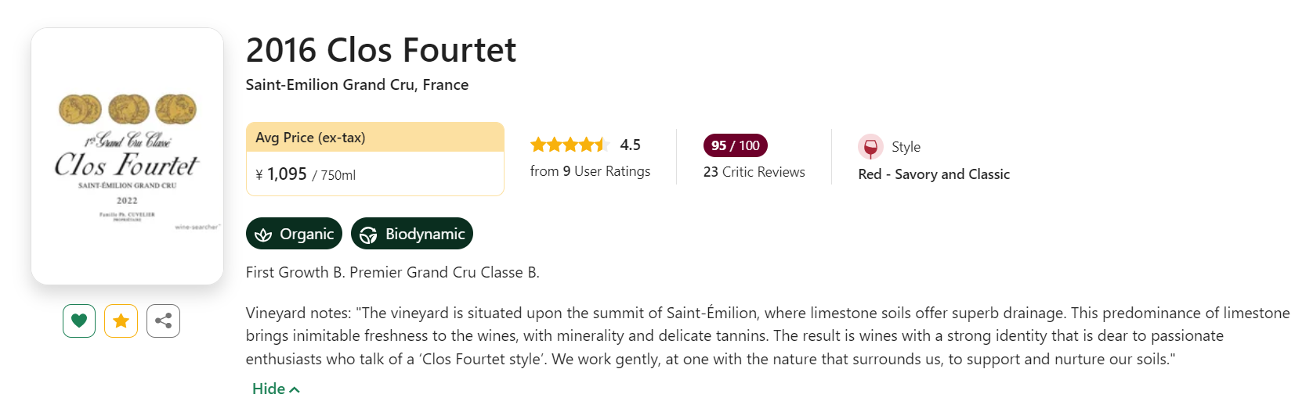Click the leaf icon in Organic badge
The width and height of the screenshot is (1313, 412).
pyautogui.click(x=263, y=235)
